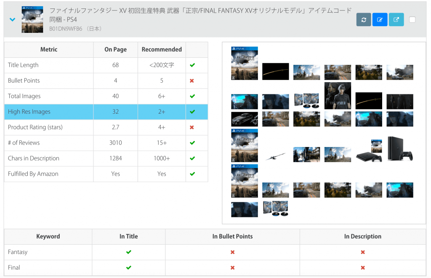Click the Fantasy keyword cell

point(48,252)
